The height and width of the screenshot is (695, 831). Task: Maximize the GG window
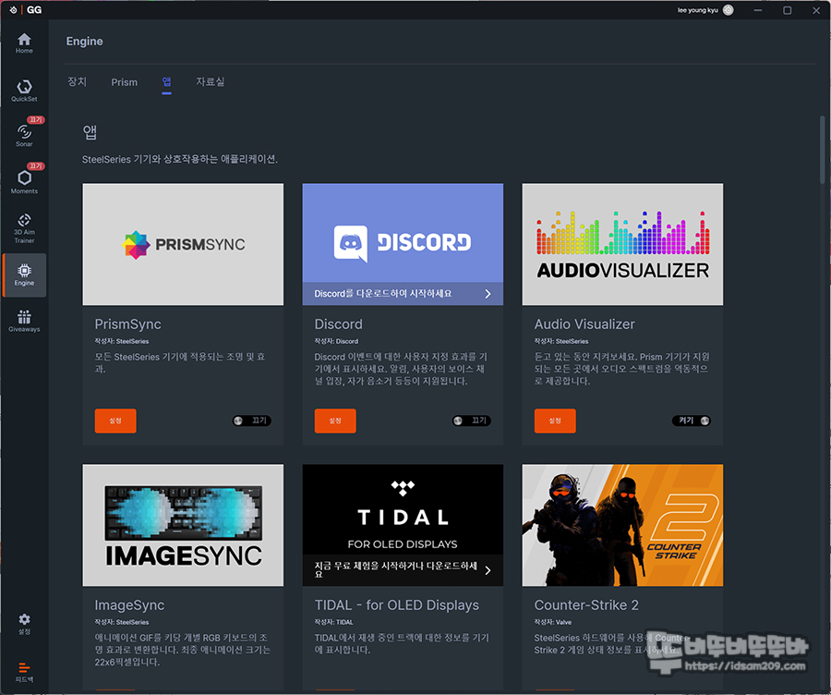point(787,10)
